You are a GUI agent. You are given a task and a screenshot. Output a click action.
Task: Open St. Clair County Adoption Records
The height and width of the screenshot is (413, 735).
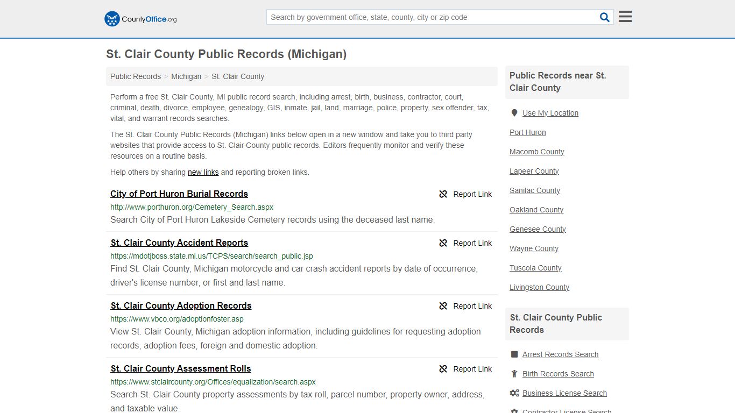181,305
